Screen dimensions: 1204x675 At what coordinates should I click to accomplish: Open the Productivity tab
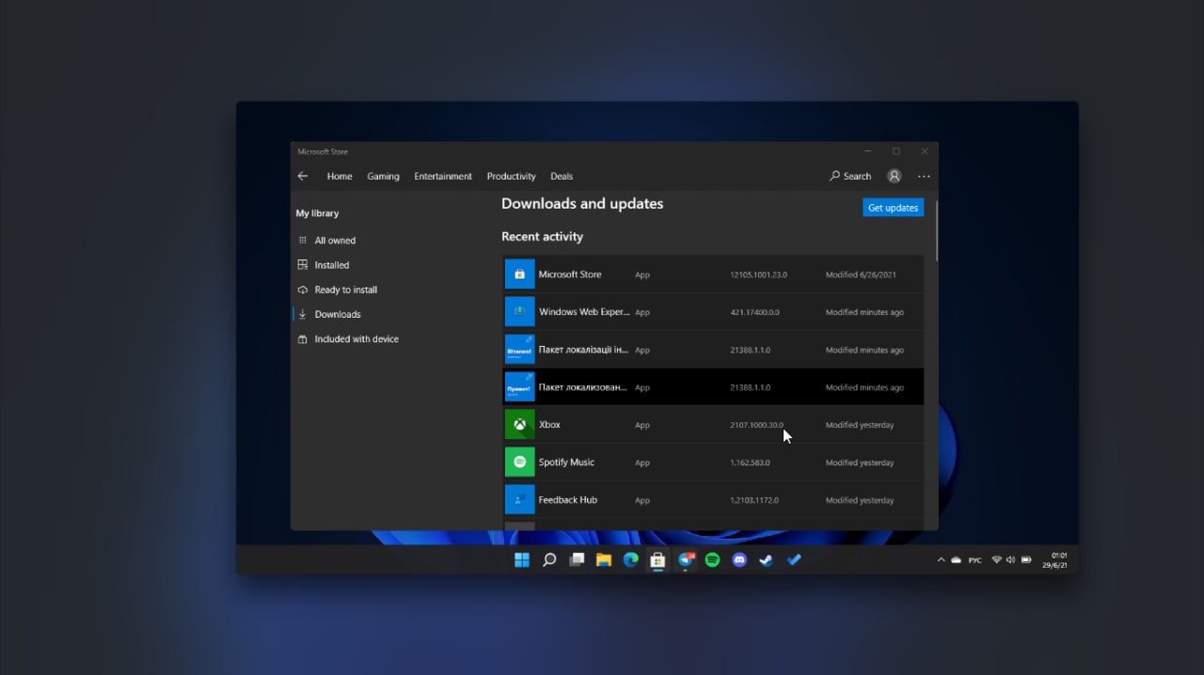(511, 176)
